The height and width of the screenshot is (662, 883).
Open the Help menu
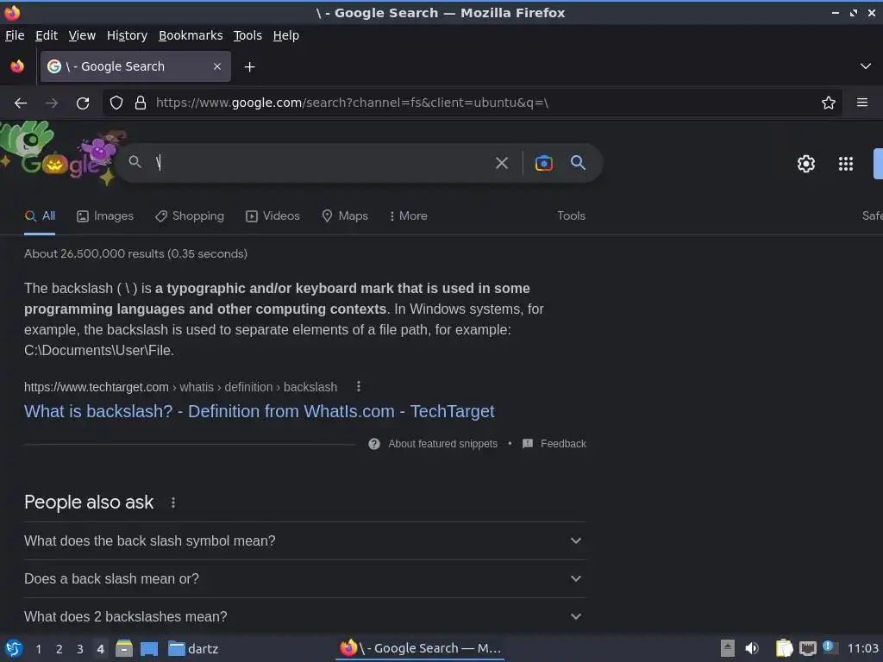point(286,35)
